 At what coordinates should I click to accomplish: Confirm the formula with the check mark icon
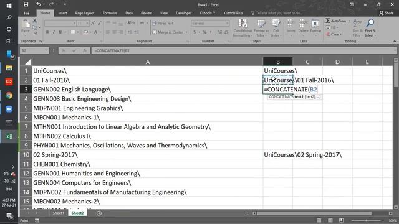74,50
